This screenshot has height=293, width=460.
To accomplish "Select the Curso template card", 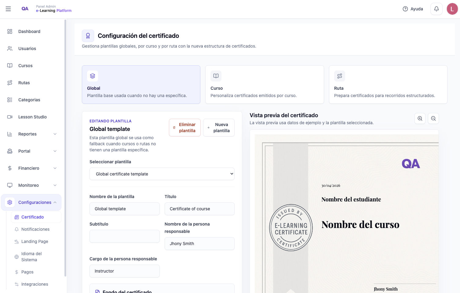I will pos(265,85).
